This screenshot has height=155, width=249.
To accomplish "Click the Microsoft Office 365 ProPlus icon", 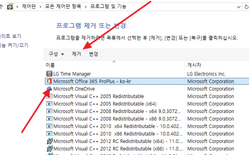I will (49, 81).
